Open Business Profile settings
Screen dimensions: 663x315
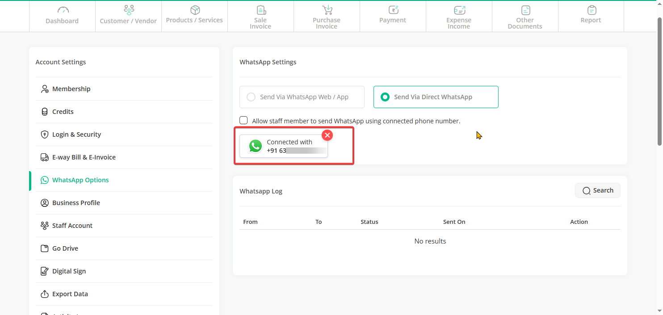[76, 203]
